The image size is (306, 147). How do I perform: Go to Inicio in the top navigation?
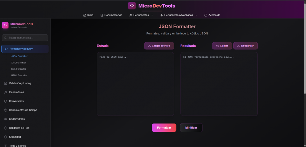tap(88, 15)
